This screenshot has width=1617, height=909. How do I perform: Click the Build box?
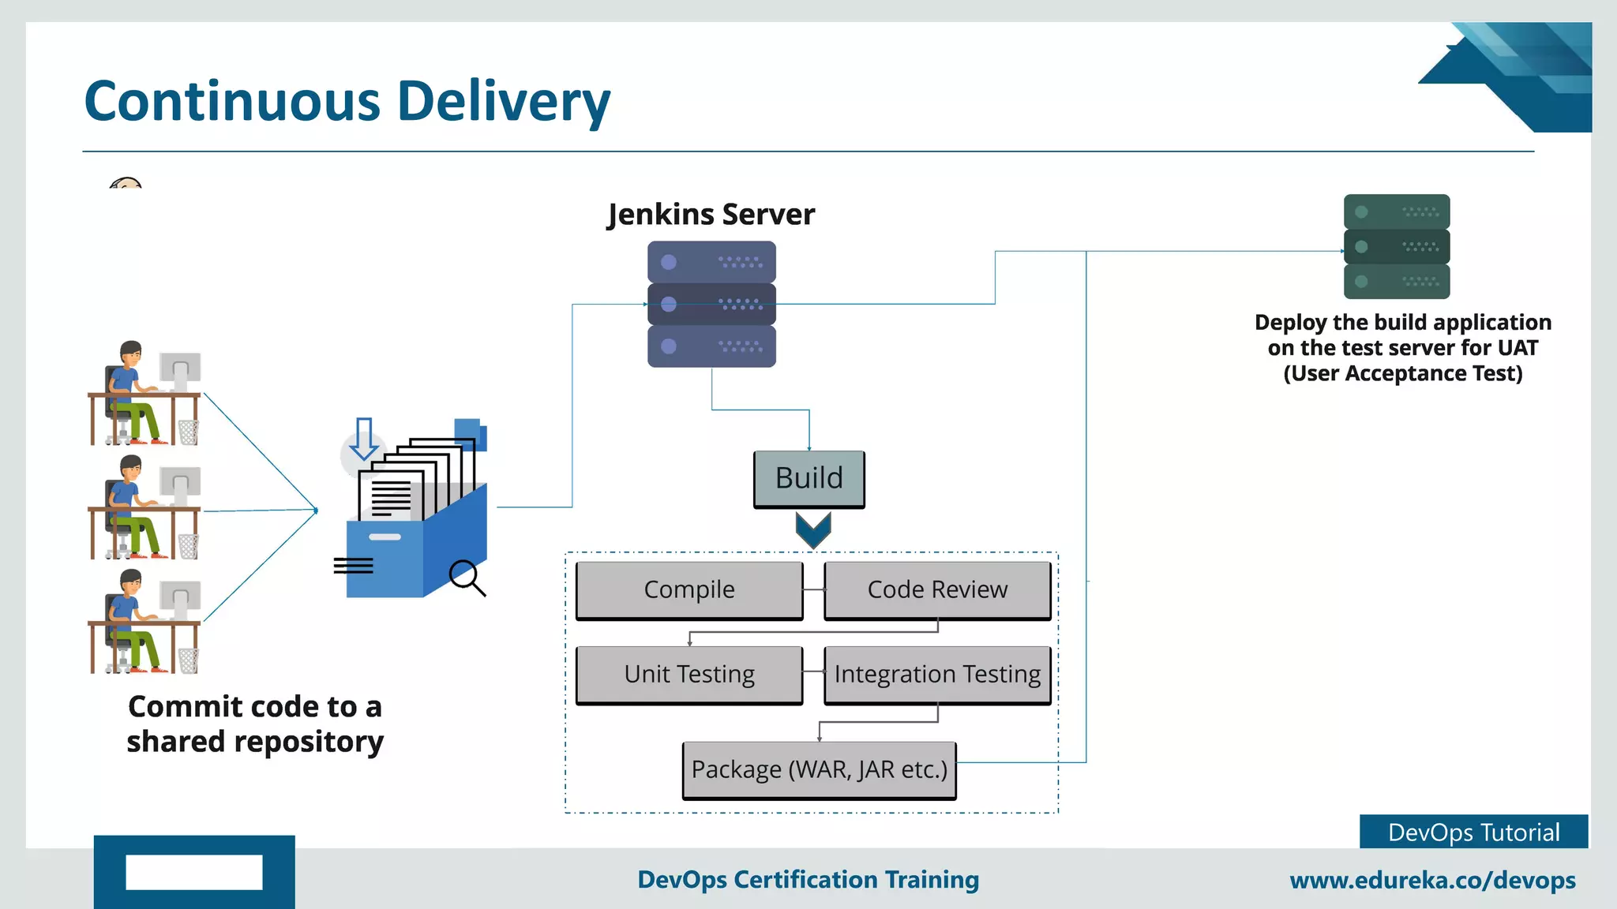[x=808, y=479]
